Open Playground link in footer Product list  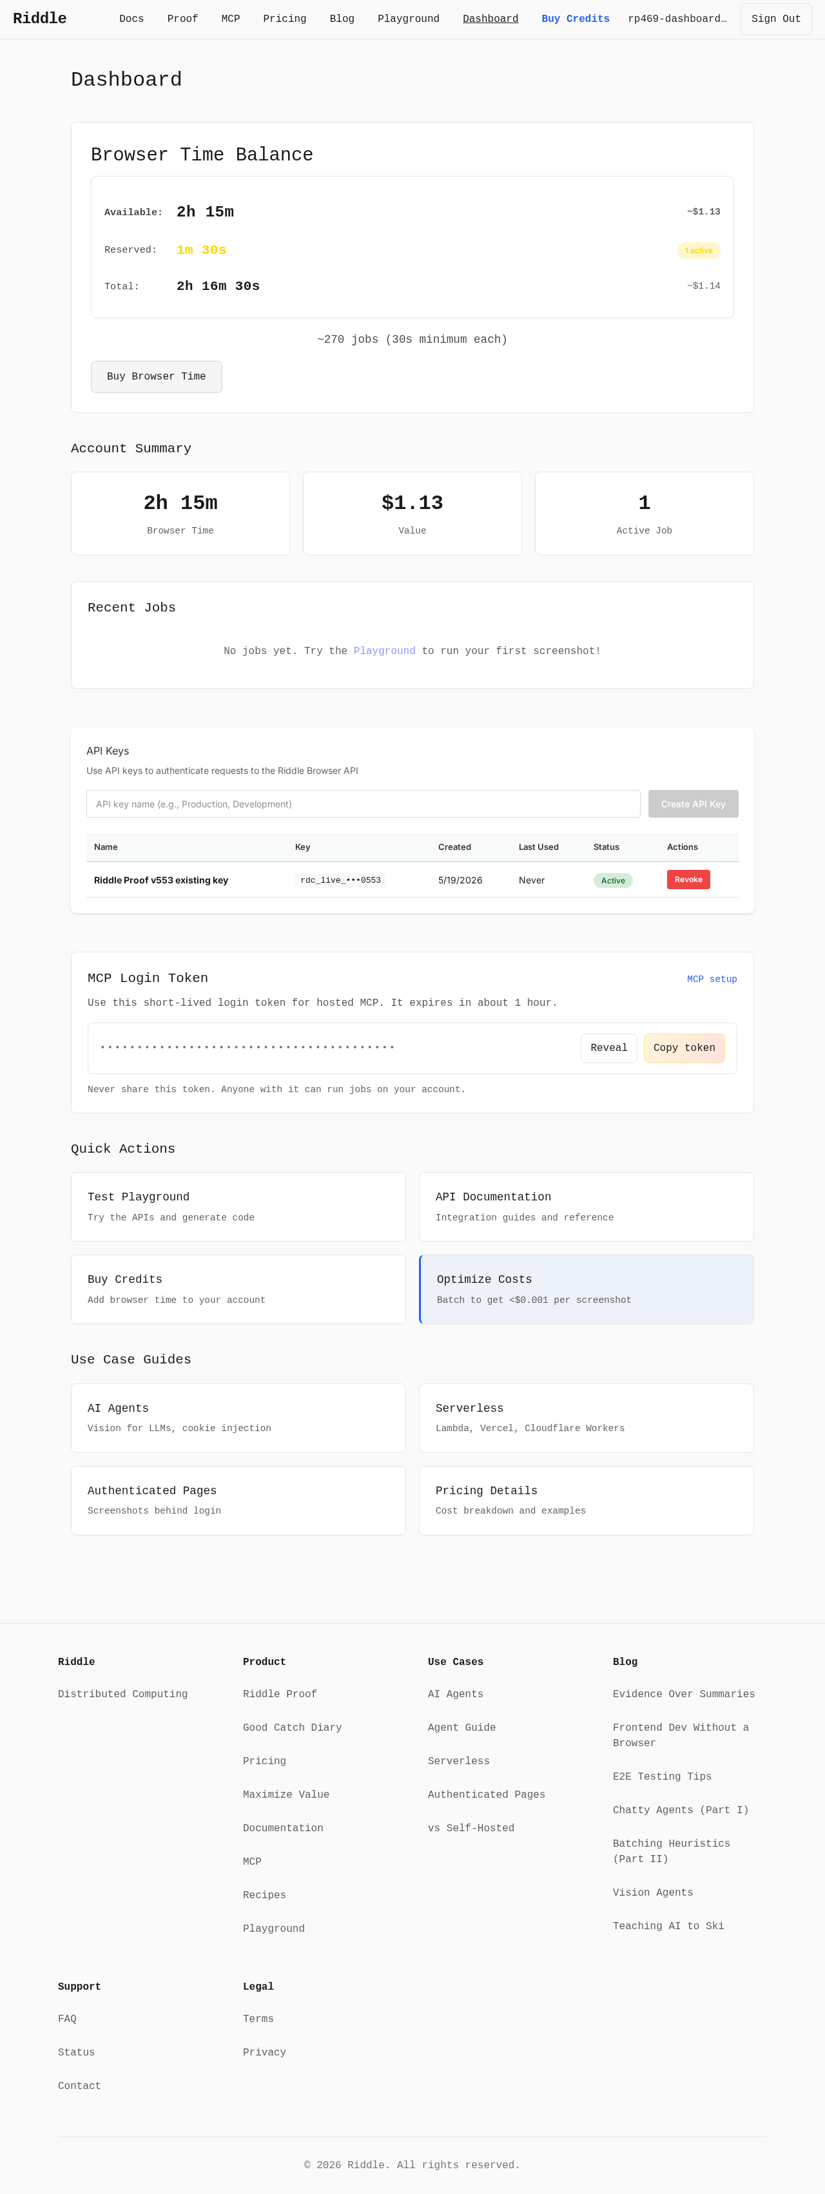coord(273,1929)
